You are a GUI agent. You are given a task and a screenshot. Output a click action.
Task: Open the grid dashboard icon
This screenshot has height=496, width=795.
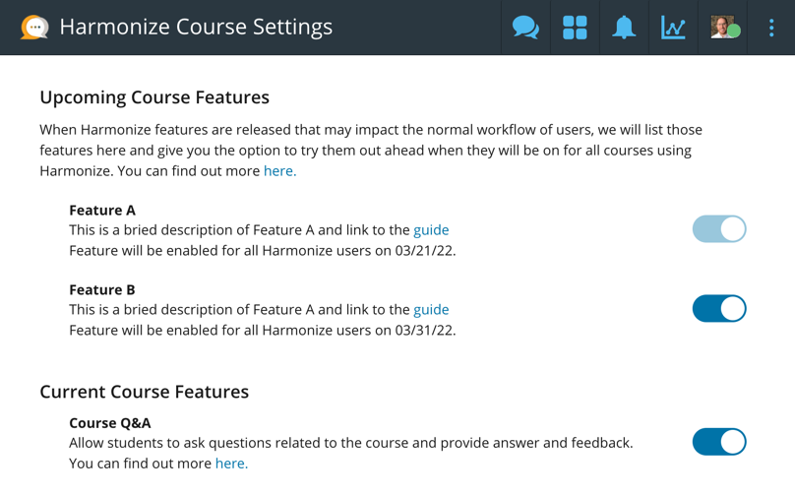click(x=575, y=27)
